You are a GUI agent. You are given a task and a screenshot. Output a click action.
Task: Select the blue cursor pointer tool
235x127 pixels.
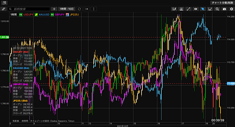[x=203, y=9]
